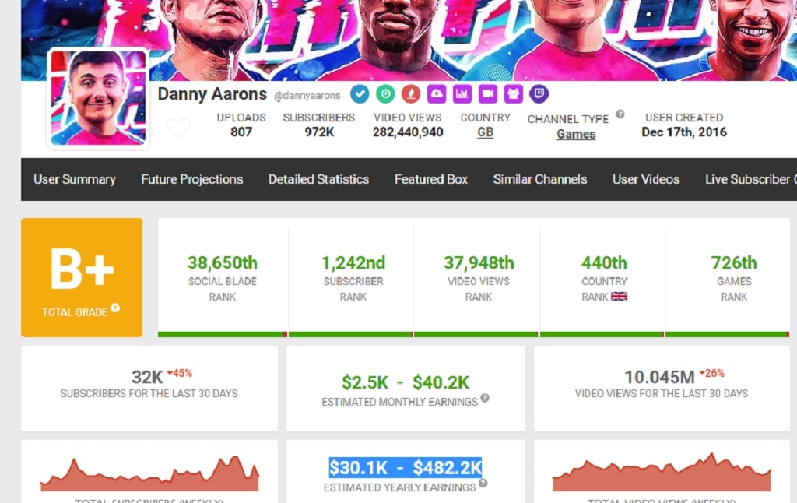Open Danny Aarons' Twitch profile icon
The image size is (797, 503).
coord(539,93)
